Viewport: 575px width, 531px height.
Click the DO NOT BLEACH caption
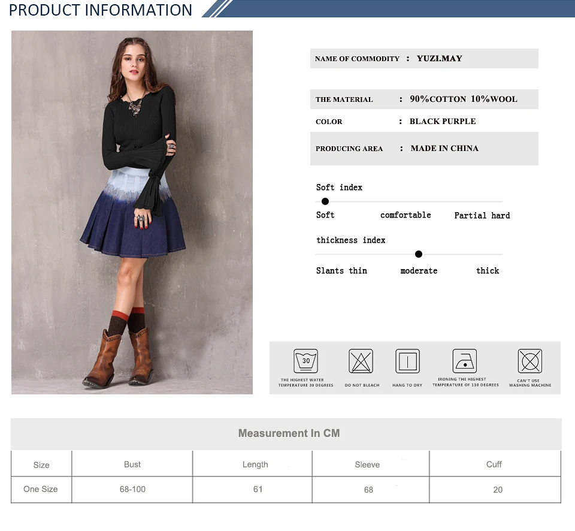point(362,385)
